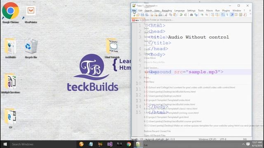264x148 pixels.
Task: Click the Save toolbar icon
Action: 142,15
